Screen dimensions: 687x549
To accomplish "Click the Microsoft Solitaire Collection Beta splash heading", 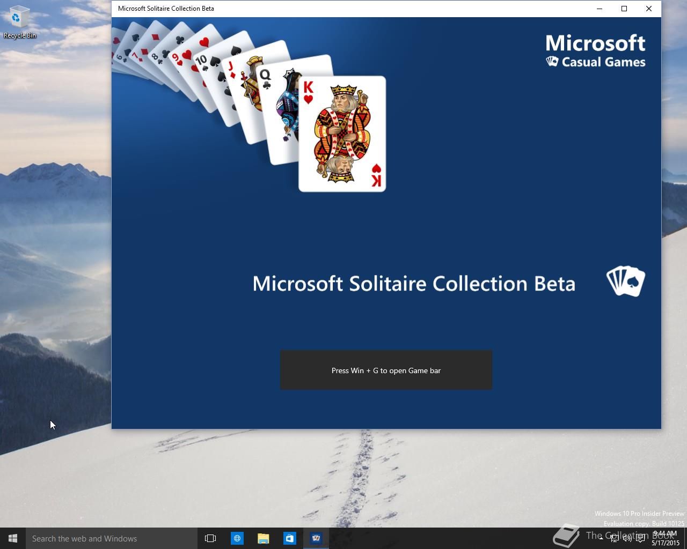I will coord(414,284).
